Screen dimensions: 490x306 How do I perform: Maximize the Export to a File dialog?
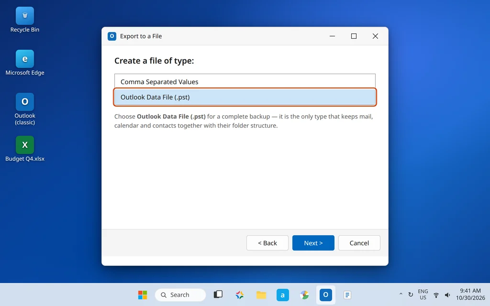354,36
